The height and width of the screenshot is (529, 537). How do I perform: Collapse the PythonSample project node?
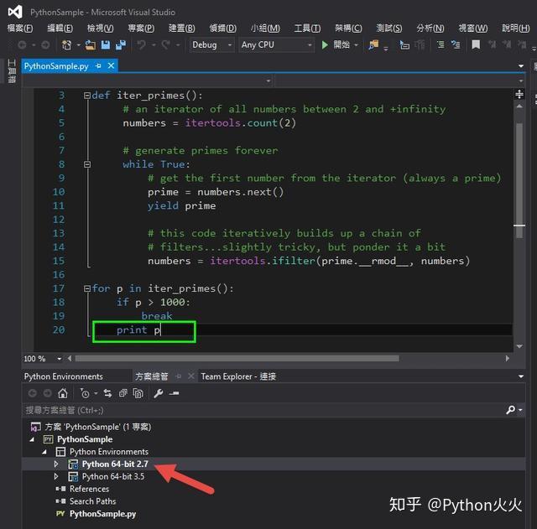pyautogui.click(x=32, y=439)
